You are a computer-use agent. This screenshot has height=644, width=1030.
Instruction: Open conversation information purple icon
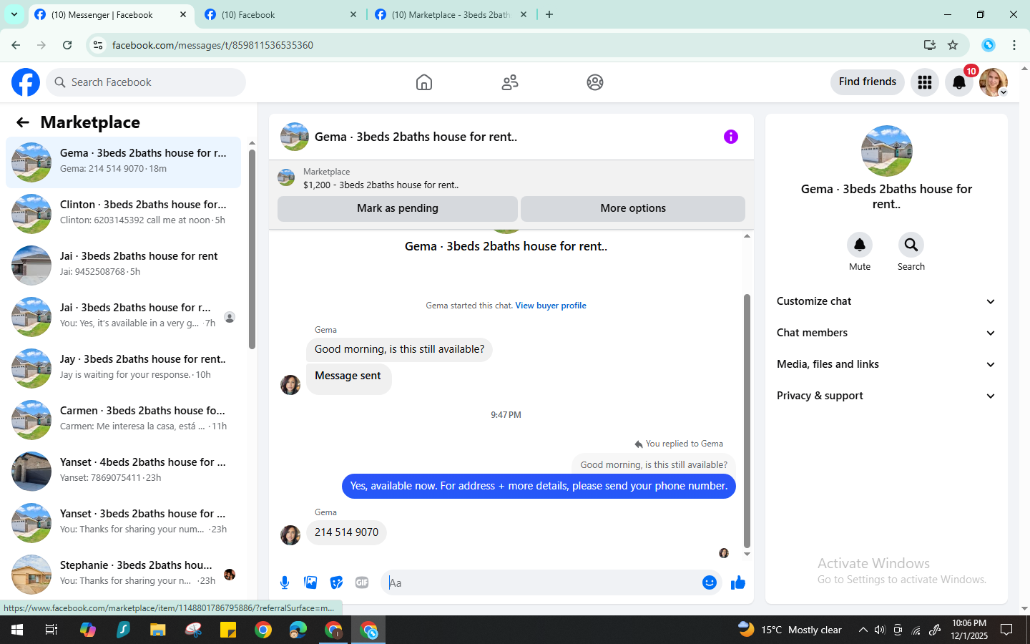pos(731,137)
